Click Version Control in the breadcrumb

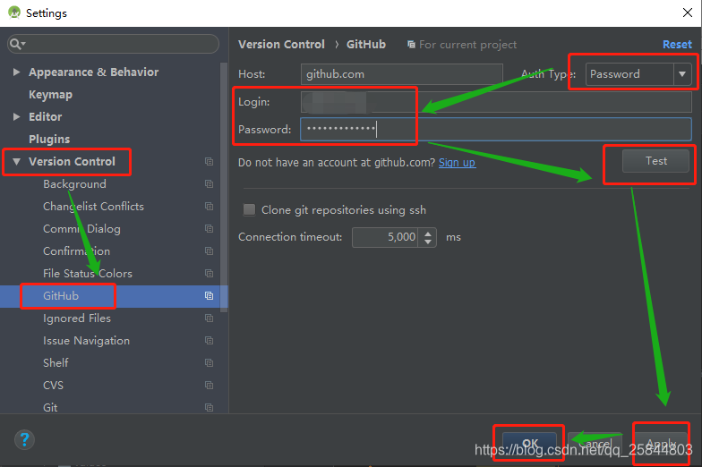coord(281,45)
